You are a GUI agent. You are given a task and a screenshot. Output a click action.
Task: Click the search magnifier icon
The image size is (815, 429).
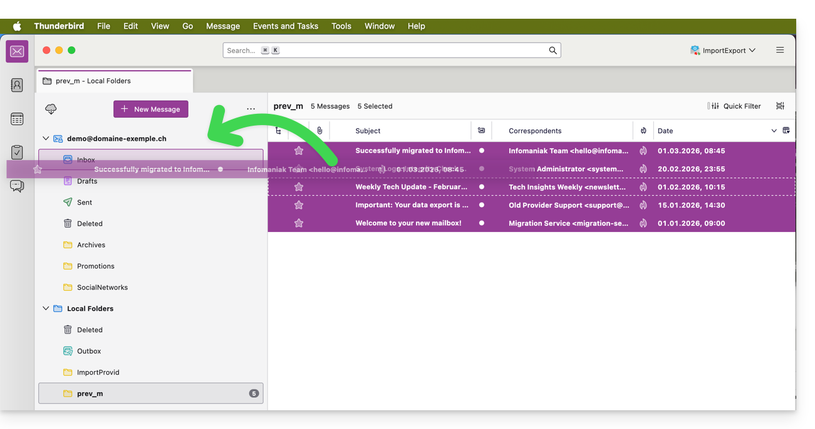coord(553,51)
